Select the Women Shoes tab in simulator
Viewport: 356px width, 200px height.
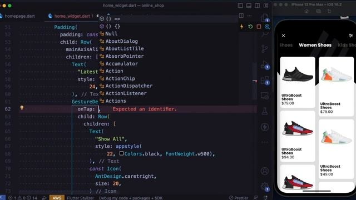coord(315,45)
